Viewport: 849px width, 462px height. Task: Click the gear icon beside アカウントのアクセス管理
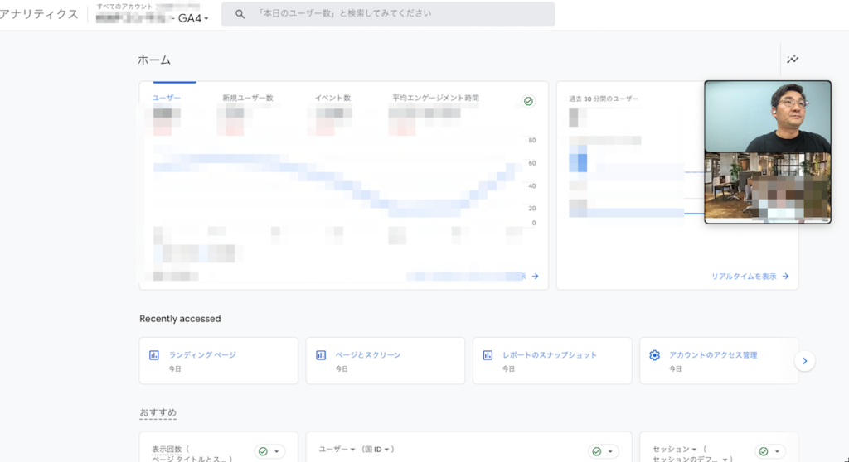point(654,355)
